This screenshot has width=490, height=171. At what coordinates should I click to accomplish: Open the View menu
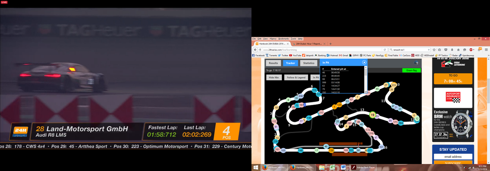(x=265, y=39)
